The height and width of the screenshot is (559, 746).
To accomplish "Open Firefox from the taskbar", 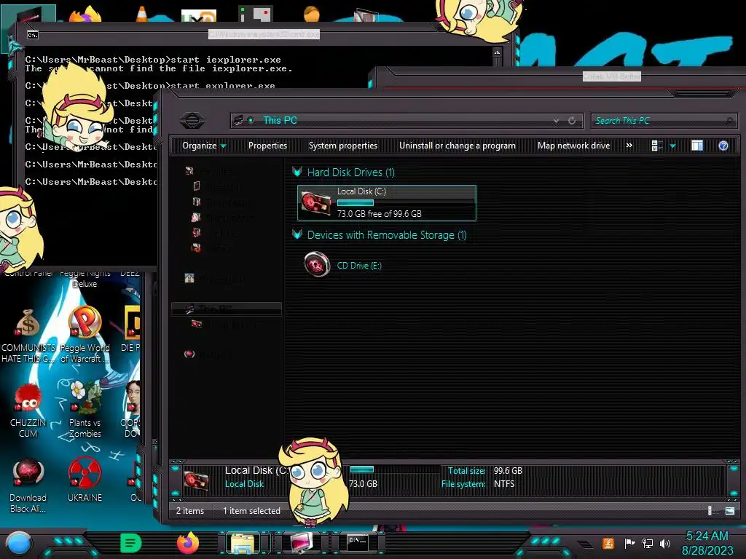I will [187, 543].
